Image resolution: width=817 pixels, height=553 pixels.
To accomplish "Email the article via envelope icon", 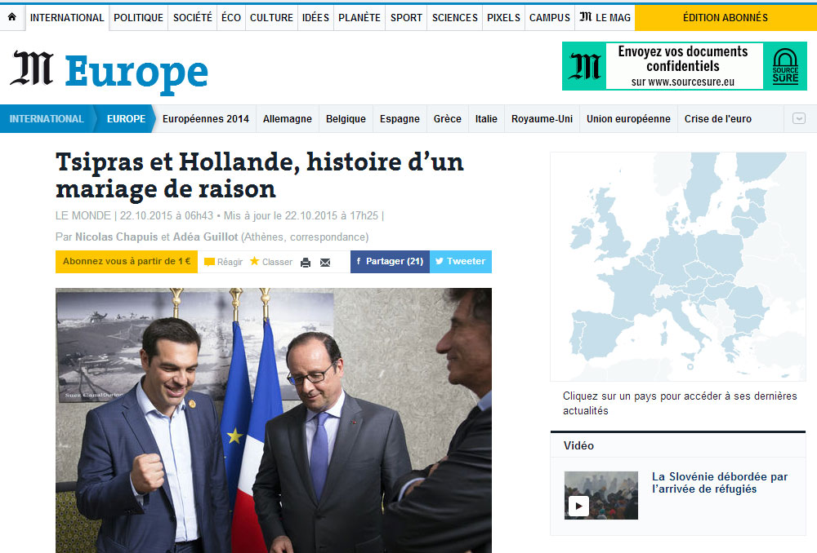I will click(x=325, y=262).
